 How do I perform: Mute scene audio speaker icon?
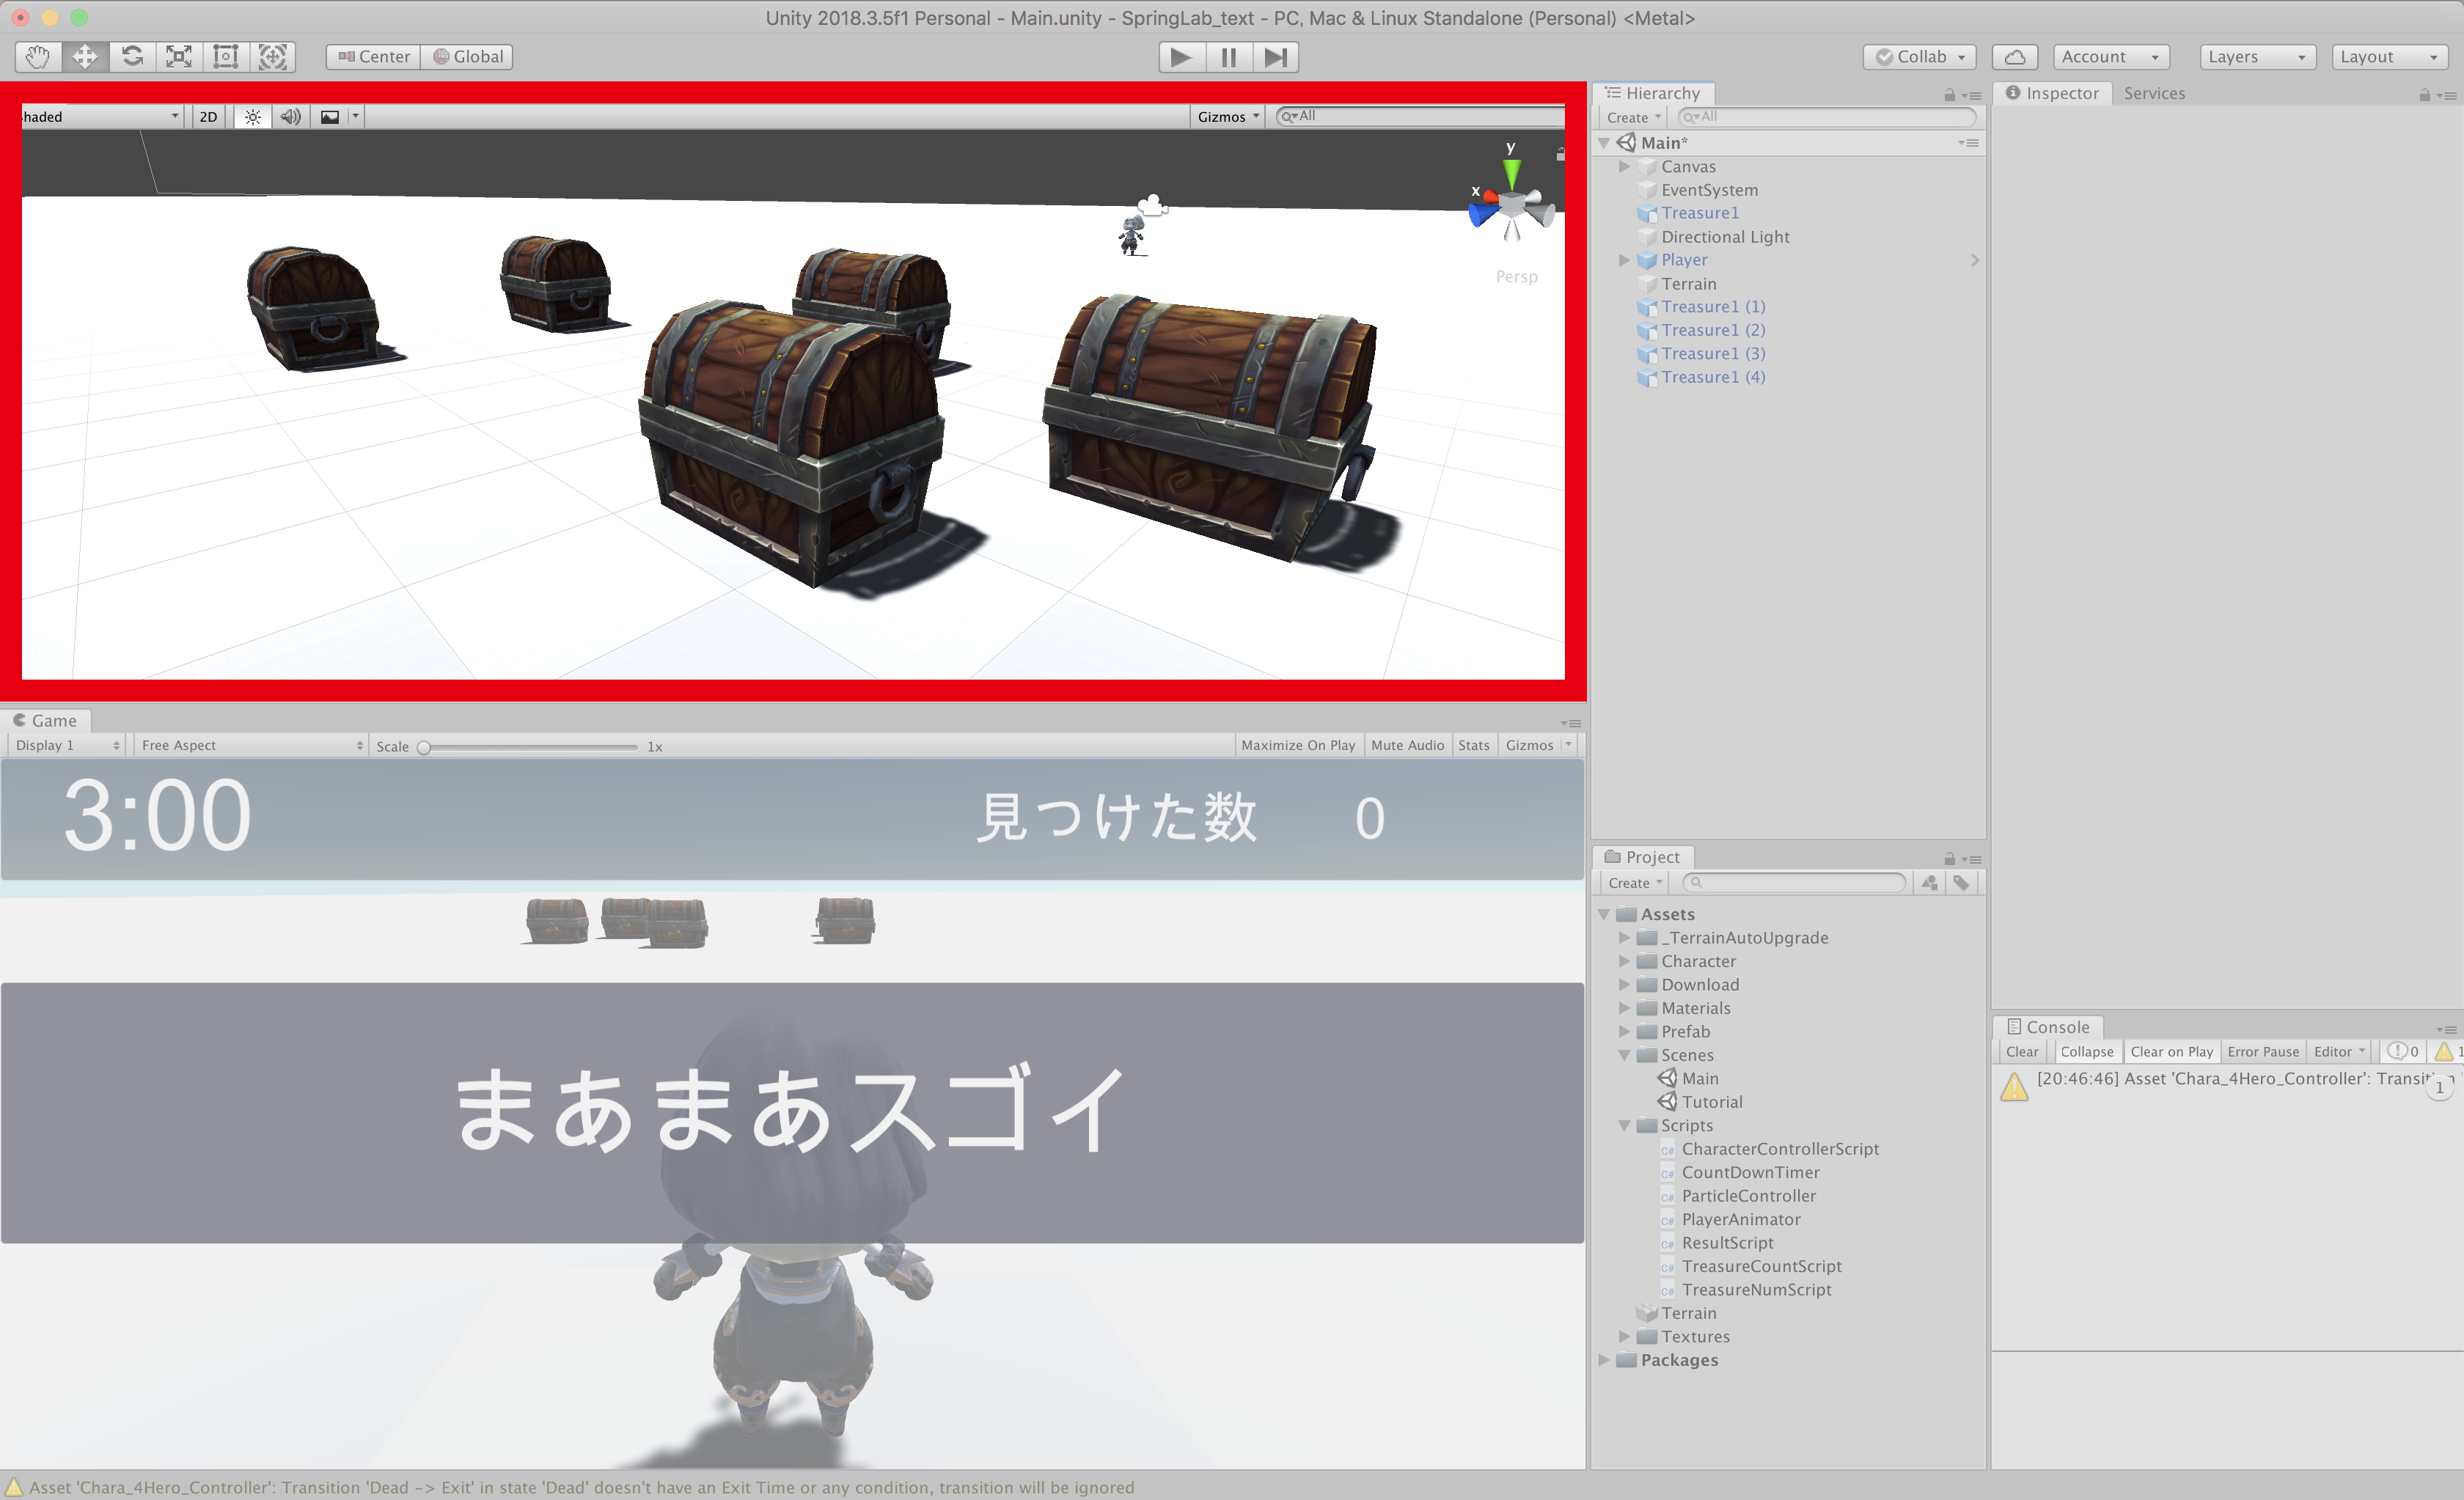tap(290, 117)
